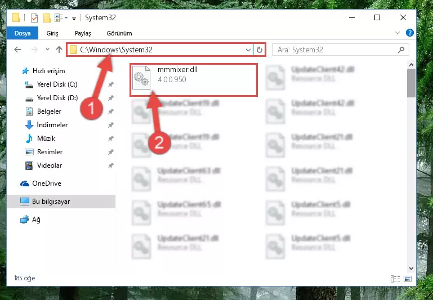Screen dimensions: 433x300
Task: Open the İndirmeler folder in sidebar
Action: [x=46, y=125]
